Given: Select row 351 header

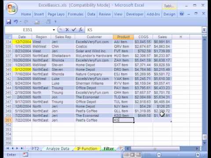Looking at the screenshot, I should coord(8,120).
